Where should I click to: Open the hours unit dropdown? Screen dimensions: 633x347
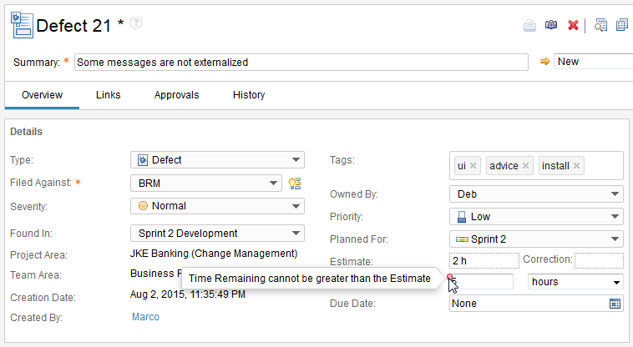(x=575, y=282)
